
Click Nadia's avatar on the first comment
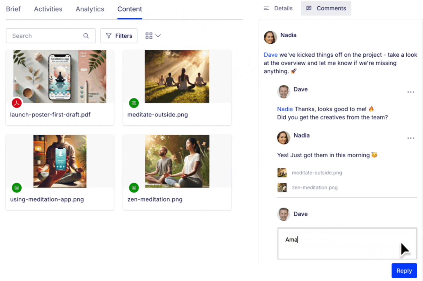pyautogui.click(x=270, y=37)
